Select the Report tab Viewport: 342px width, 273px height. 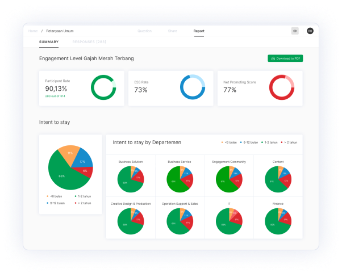point(199,31)
